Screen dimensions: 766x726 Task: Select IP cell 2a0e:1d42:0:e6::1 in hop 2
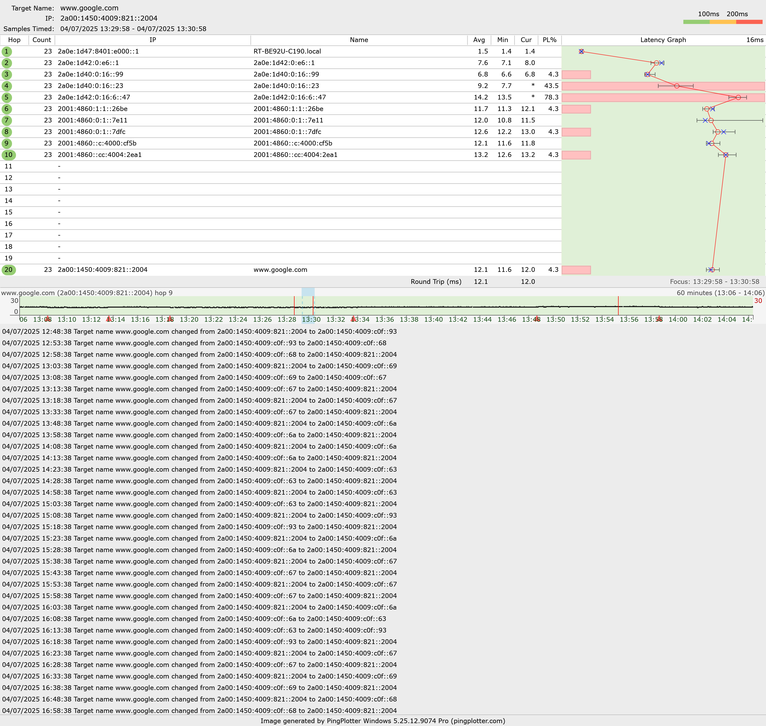coord(88,63)
